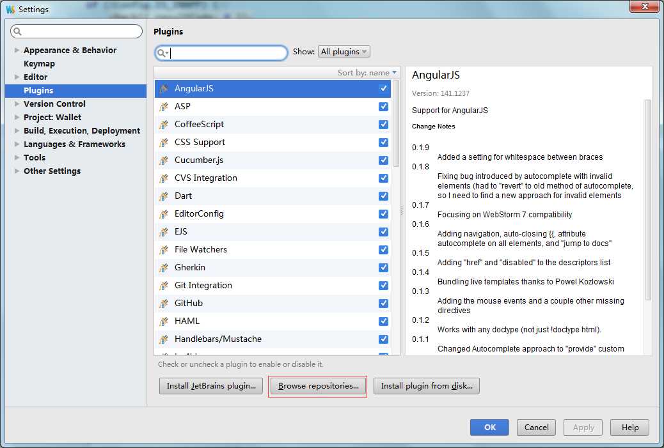
Task: Click the Handlebars/Mustache plugin icon
Action: [164, 339]
